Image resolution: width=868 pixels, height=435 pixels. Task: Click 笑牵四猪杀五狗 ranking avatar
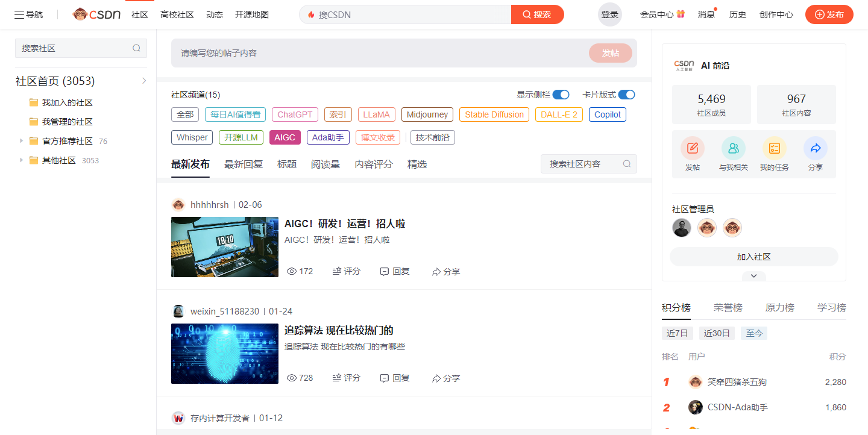(x=696, y=382)
